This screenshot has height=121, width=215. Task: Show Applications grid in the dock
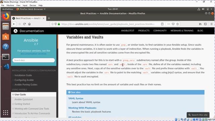[6, 113]
